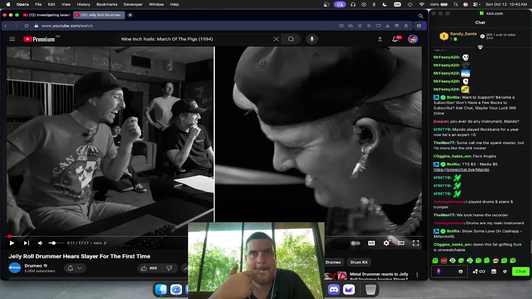Send message with the green Chat button
Screen dimensions: 532x299
coord(521,271)
